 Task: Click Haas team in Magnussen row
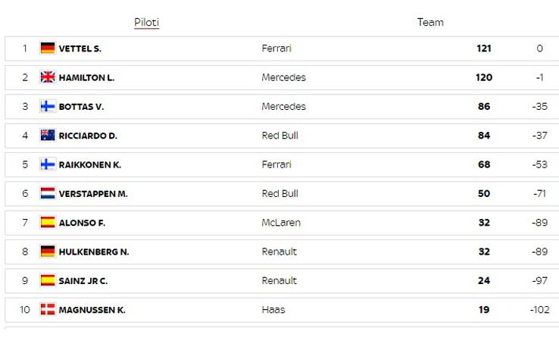point(273,310)
